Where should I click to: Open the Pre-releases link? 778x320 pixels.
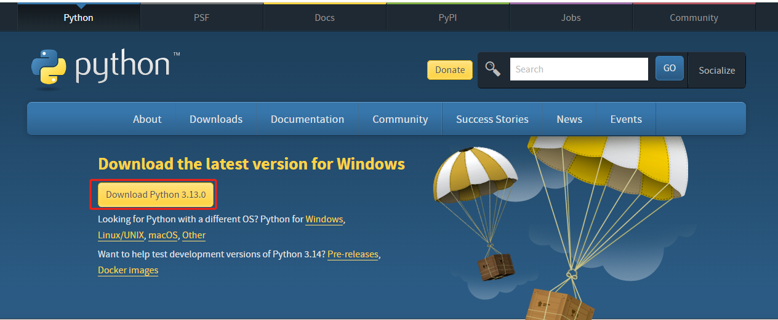click(x=353, y=254)
